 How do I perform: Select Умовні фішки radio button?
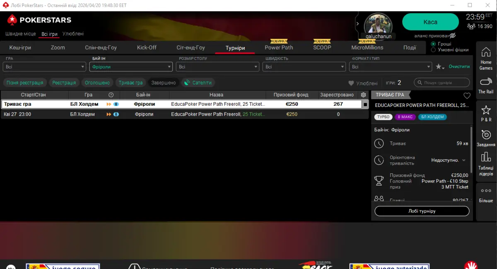point(434,50)
